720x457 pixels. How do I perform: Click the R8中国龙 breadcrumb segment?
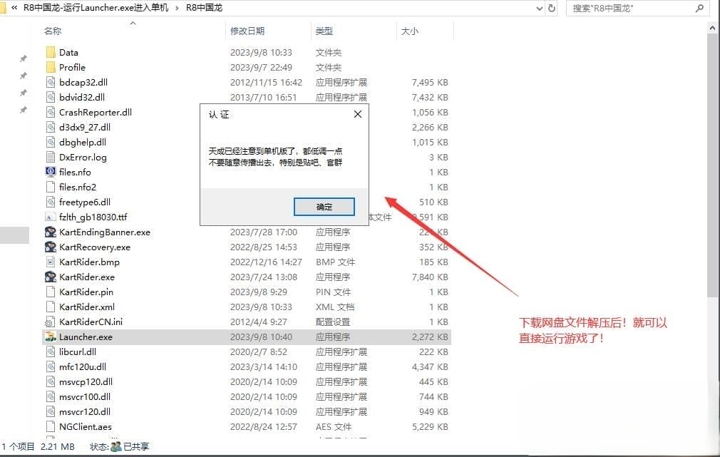(x=205, y=8)
